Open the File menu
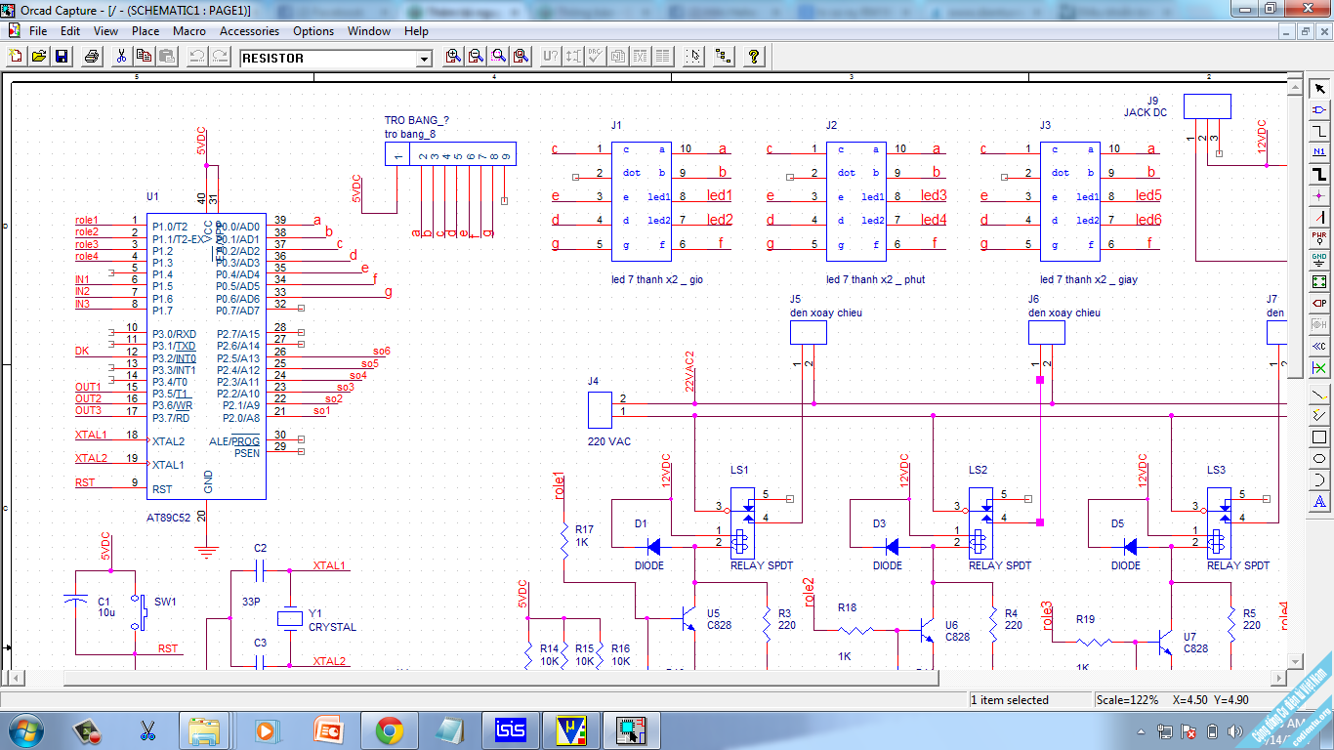 coord(38,31)
